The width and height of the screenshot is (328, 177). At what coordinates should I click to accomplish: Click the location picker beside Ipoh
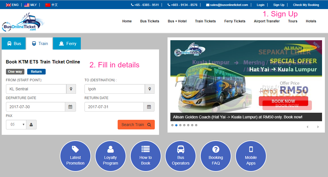pyautogui.click(x=149, y=89)
